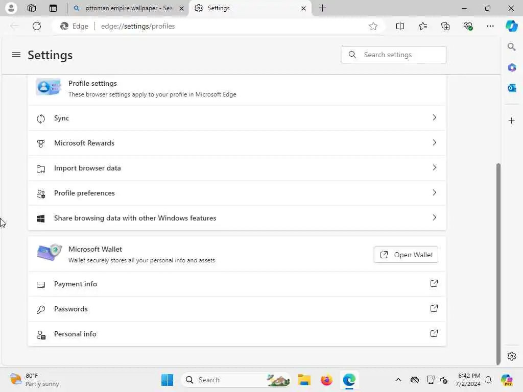Expand the Sync settings chevron

click(434, 118)
